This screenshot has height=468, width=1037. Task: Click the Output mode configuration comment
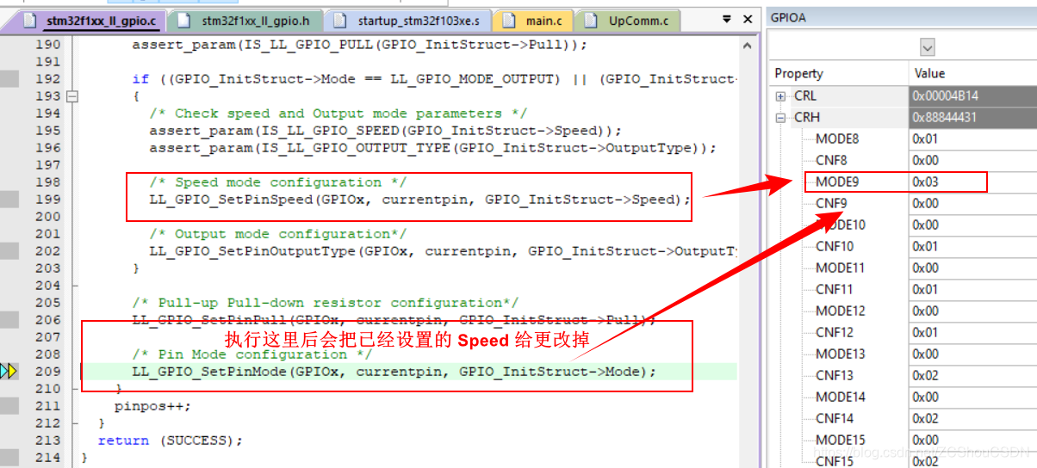point(277,234)
